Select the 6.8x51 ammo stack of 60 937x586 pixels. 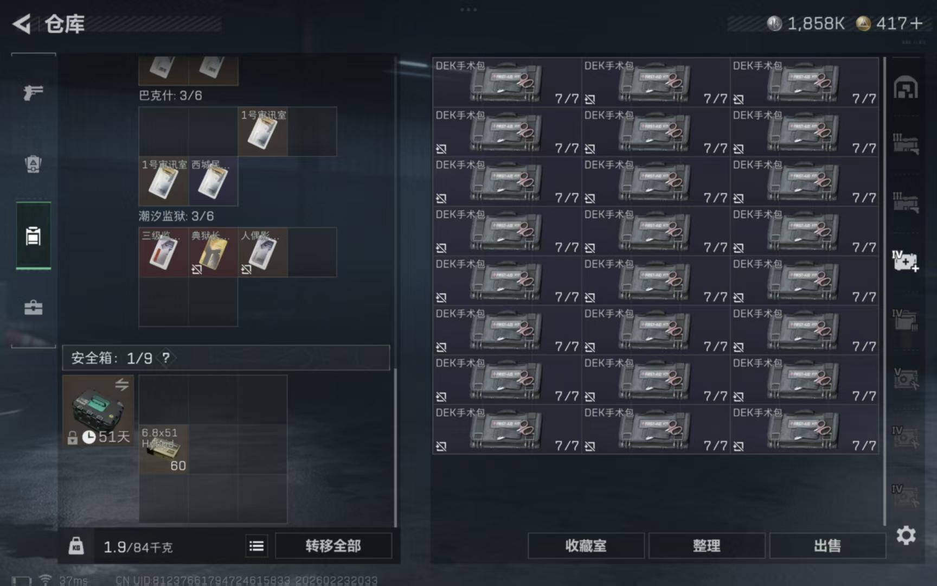pyautogui.click(x=164, y=449)
